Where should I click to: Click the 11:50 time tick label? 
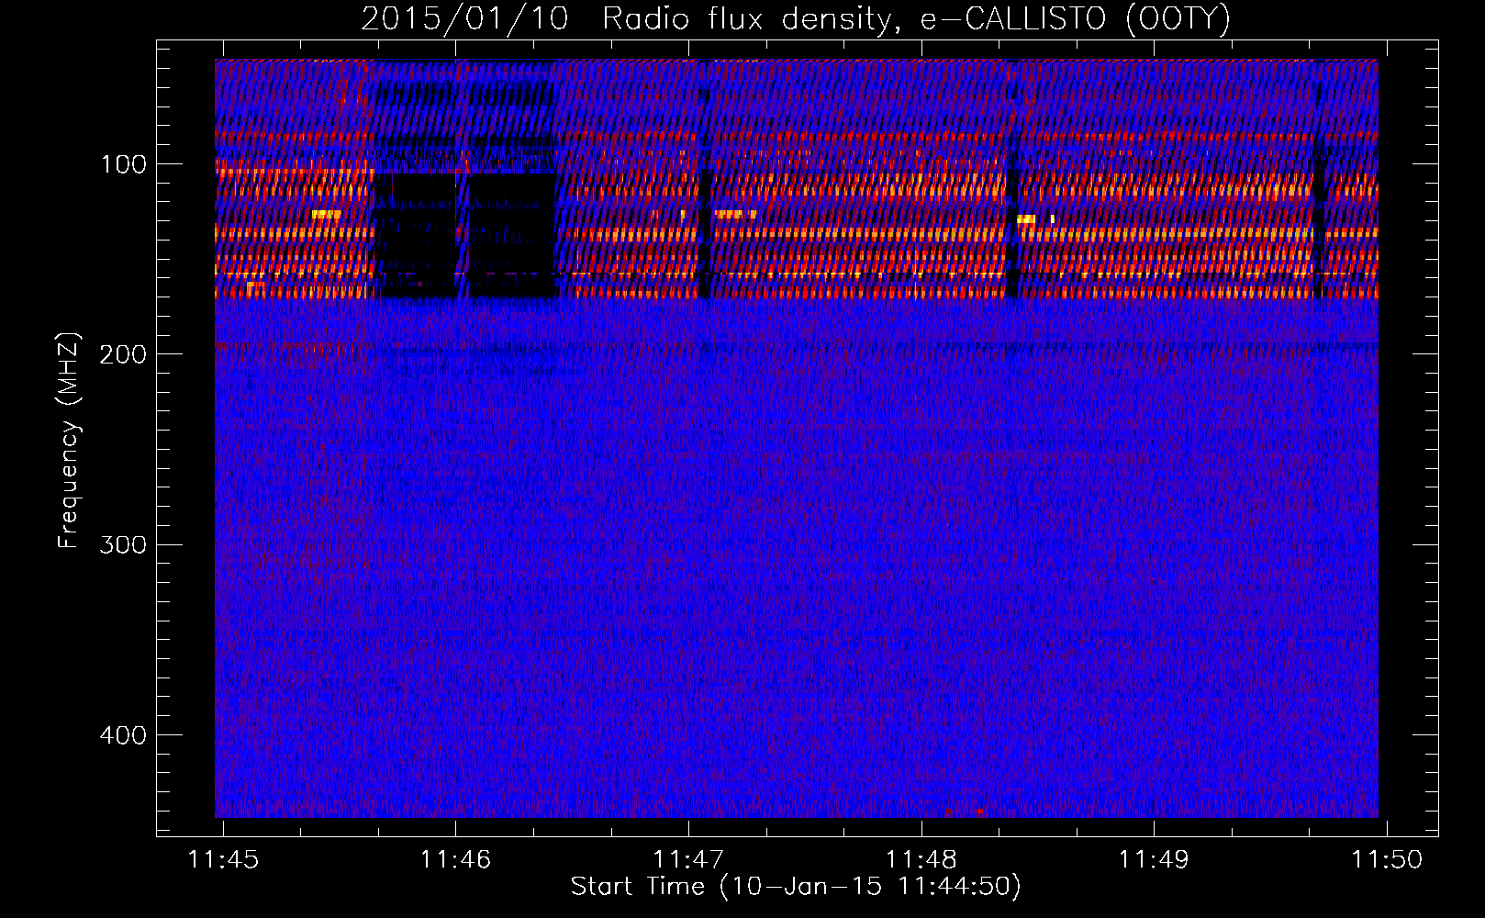click(x=1387, y=859)
